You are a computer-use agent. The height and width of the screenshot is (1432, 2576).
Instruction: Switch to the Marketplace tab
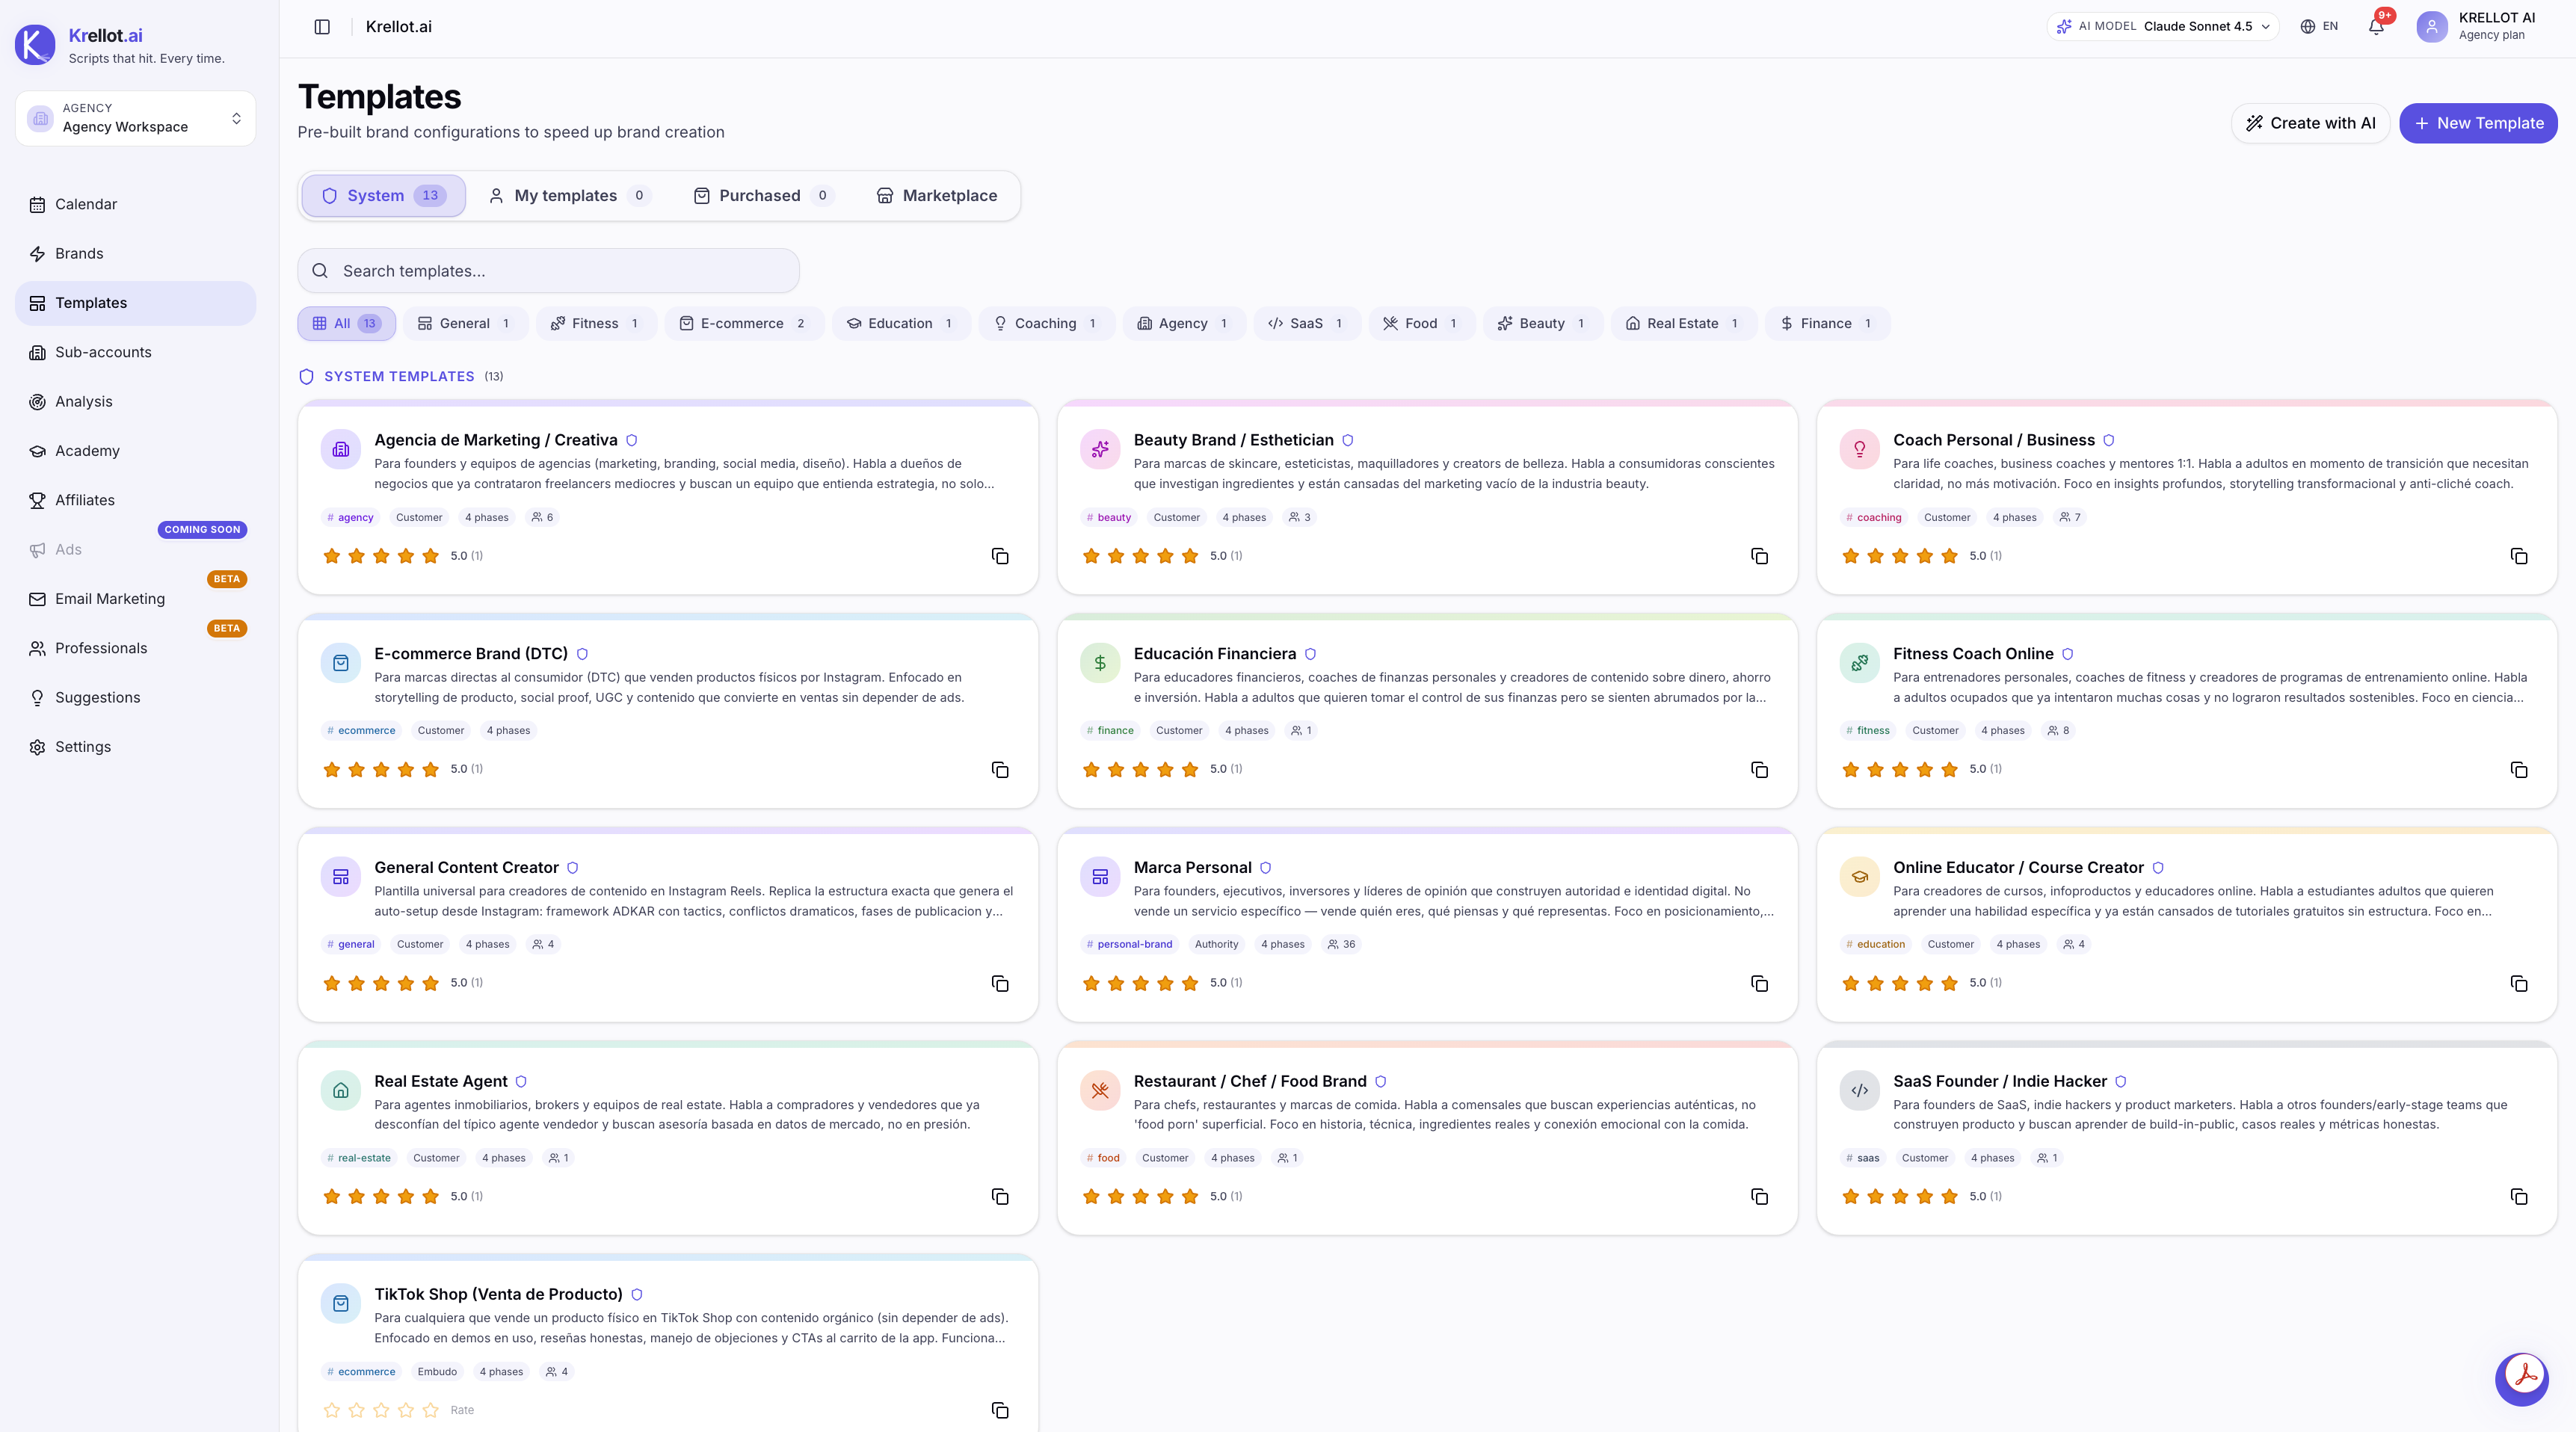coord(937,196)
